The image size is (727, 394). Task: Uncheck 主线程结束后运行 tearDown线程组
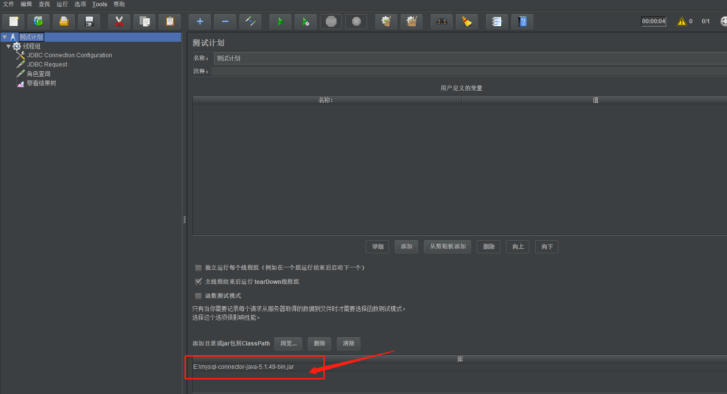[198, 281]
